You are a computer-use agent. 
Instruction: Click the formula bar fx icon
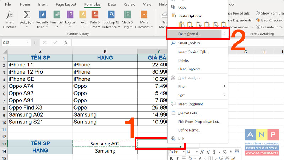coord(65,43)
